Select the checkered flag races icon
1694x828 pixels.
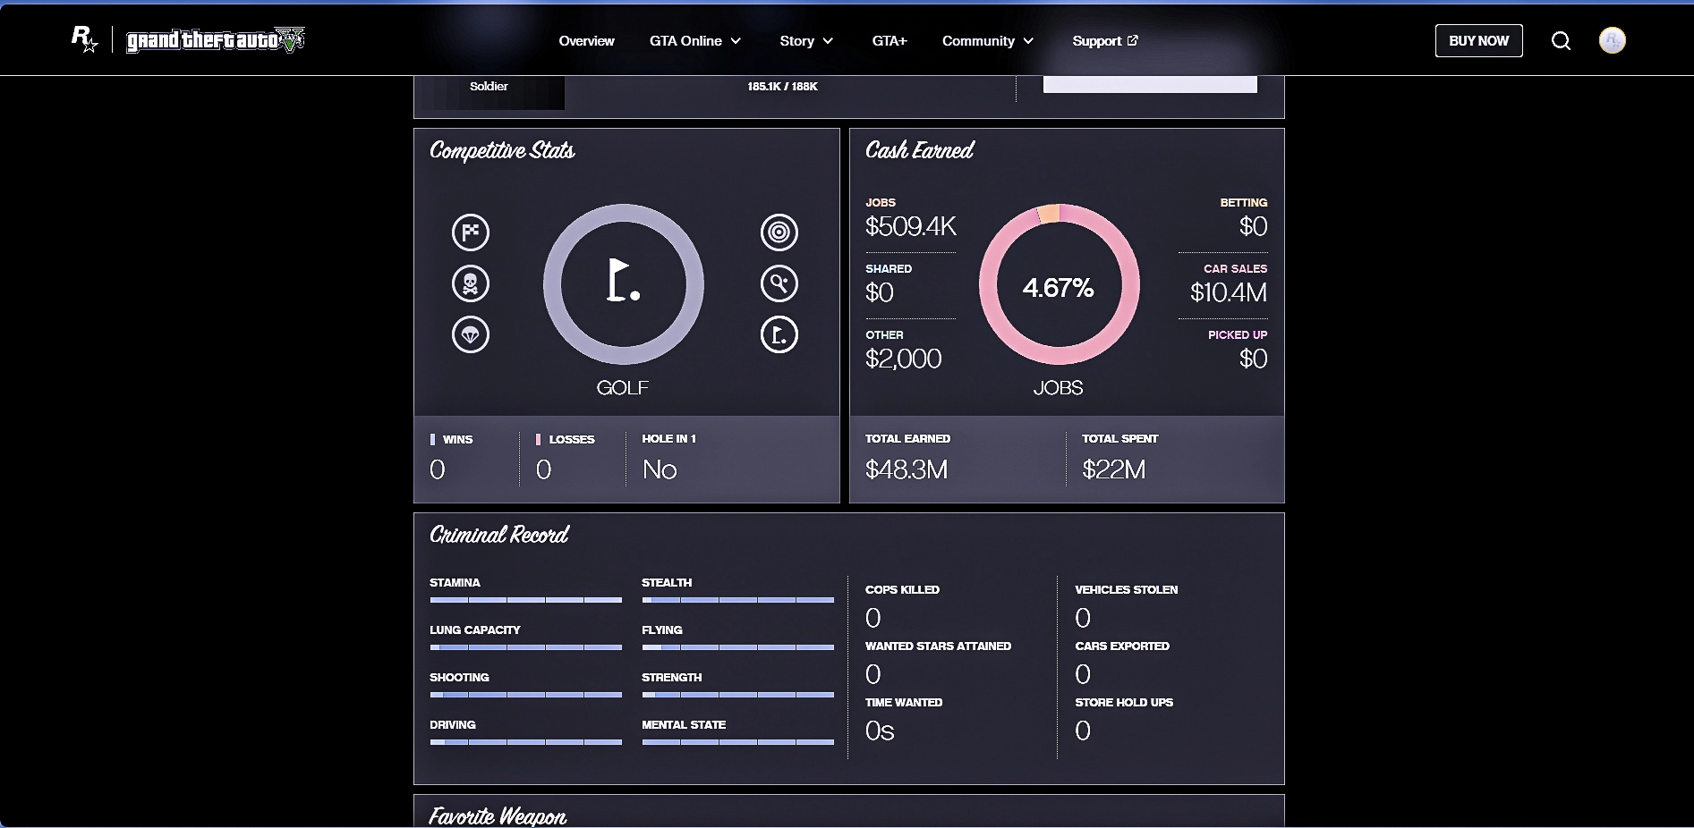471,232
